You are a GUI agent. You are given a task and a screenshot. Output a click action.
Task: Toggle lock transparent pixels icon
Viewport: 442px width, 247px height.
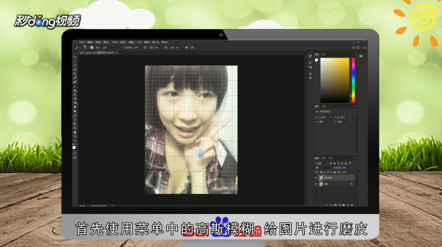click(x=321, y=172)
